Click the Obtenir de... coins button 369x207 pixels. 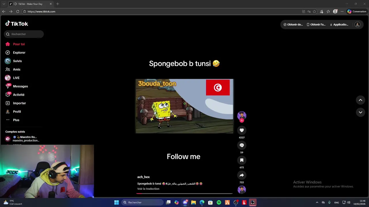click(293, 24)
